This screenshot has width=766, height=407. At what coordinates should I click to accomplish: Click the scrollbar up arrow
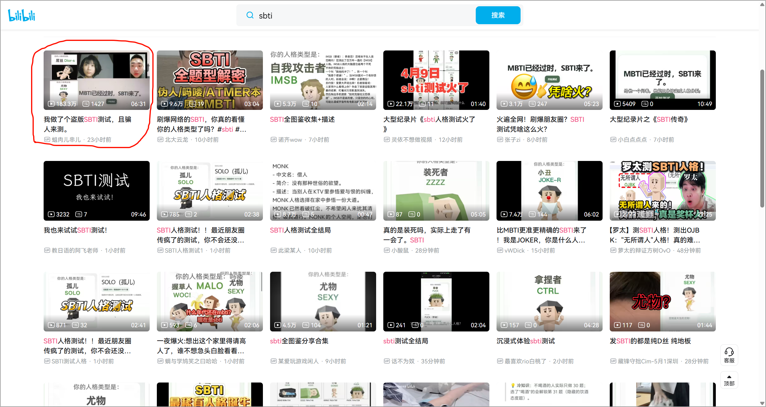click(x=762, y=4)
